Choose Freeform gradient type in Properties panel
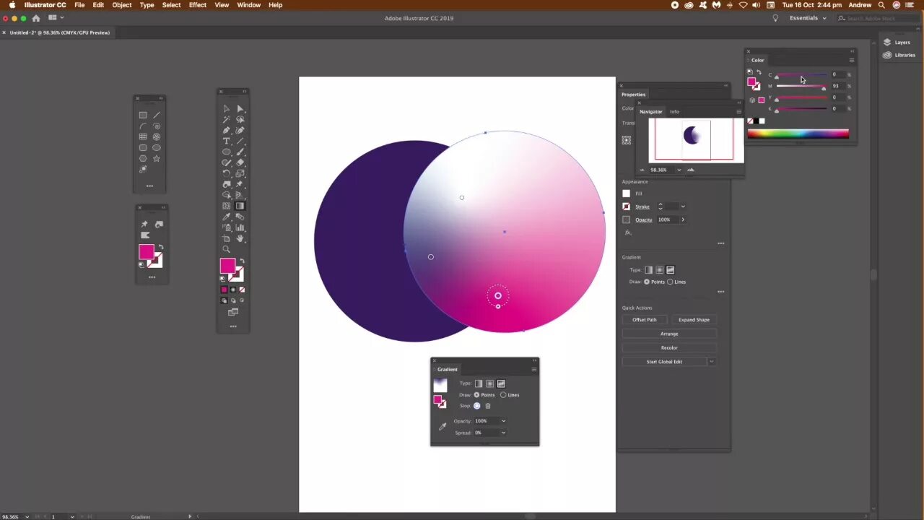The height and width of the screenshot is (520, 924). pos(671,269)
